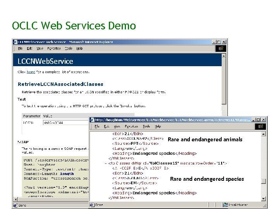This screenshot has width=279, height=209.
Task: Minimize the LCCNWebService window
Action: (214, 42)
